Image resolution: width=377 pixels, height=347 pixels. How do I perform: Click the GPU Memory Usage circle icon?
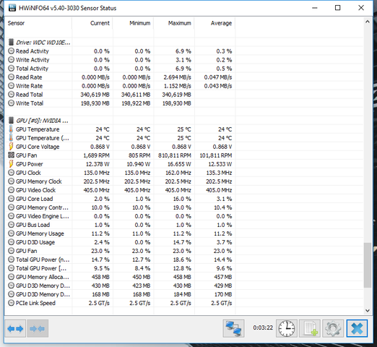[11, 234]
